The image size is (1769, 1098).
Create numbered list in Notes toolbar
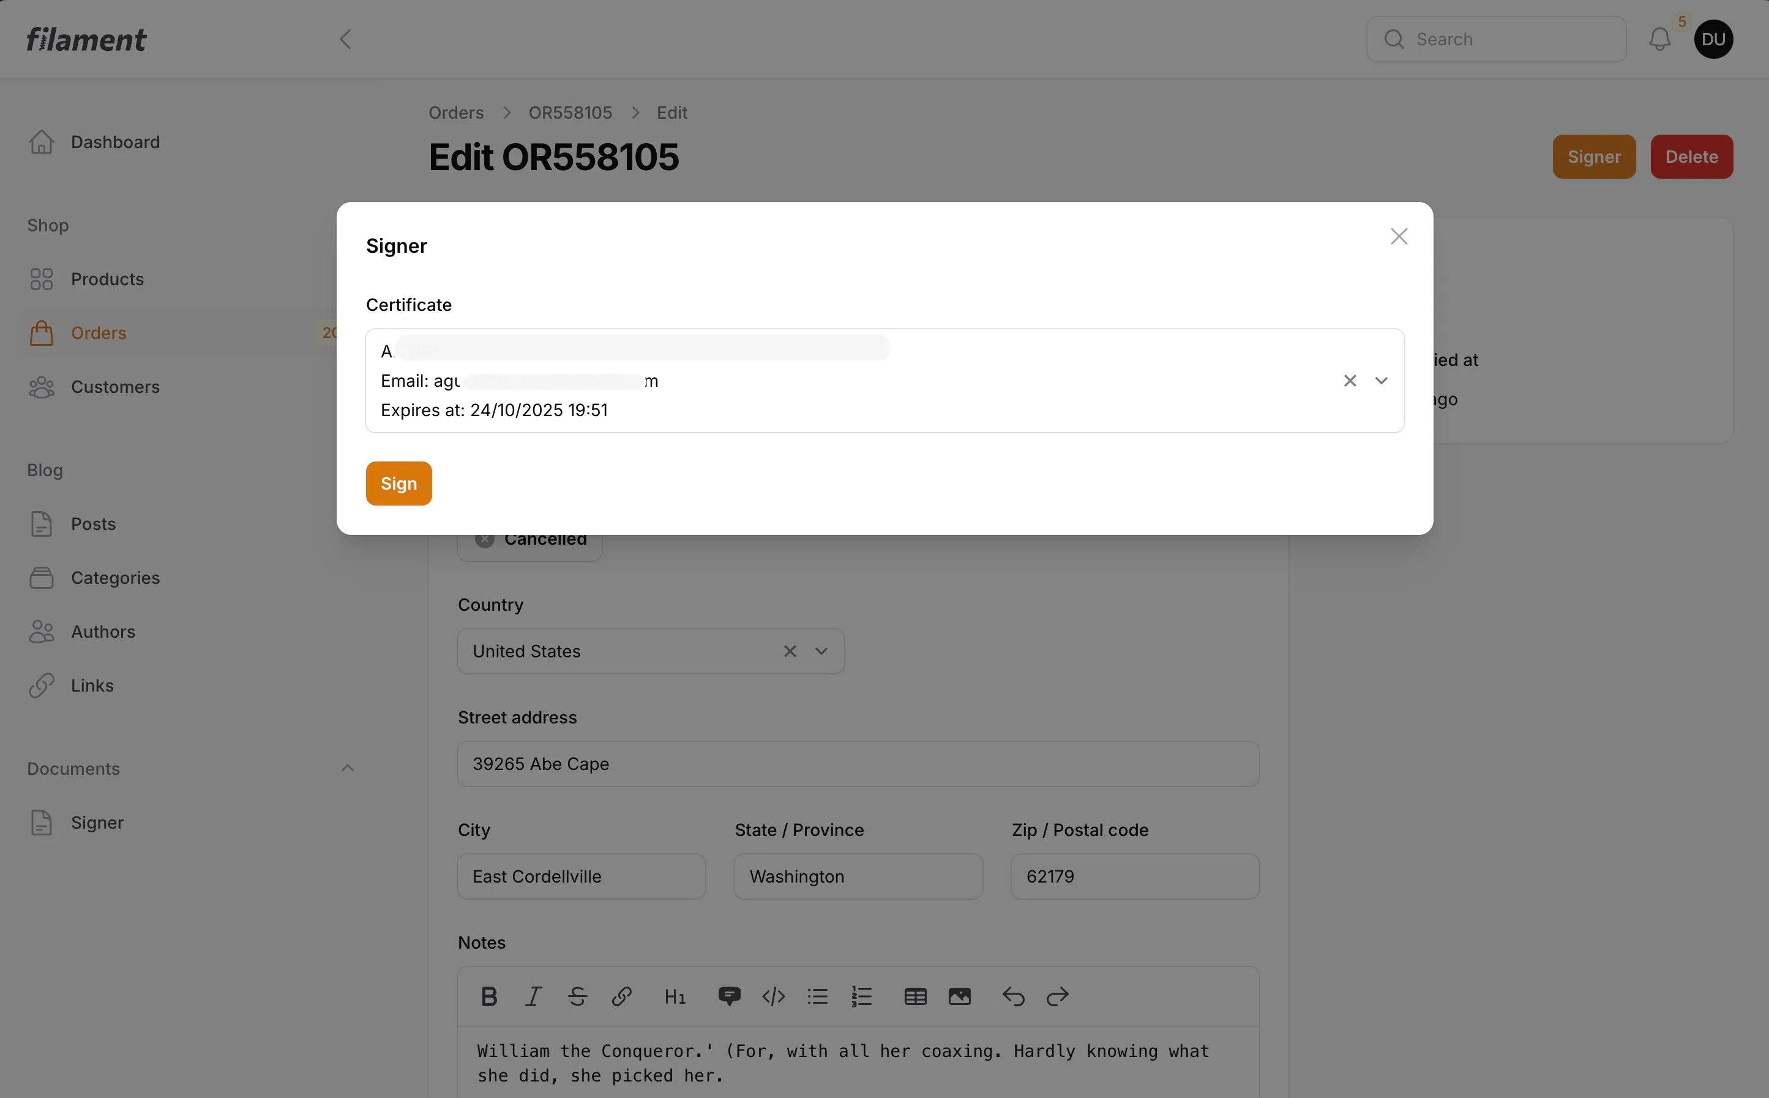861,996
